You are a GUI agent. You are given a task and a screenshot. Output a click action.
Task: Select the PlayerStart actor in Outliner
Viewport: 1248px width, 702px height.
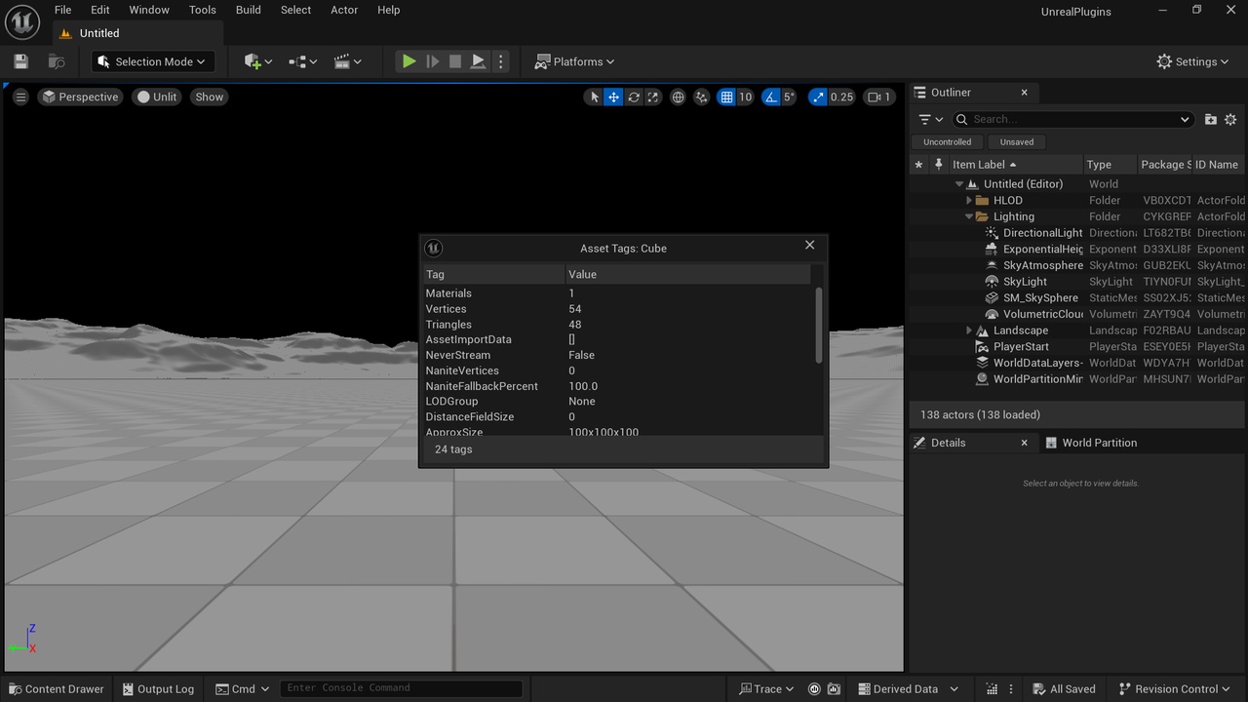click(x=1077, y=346)
